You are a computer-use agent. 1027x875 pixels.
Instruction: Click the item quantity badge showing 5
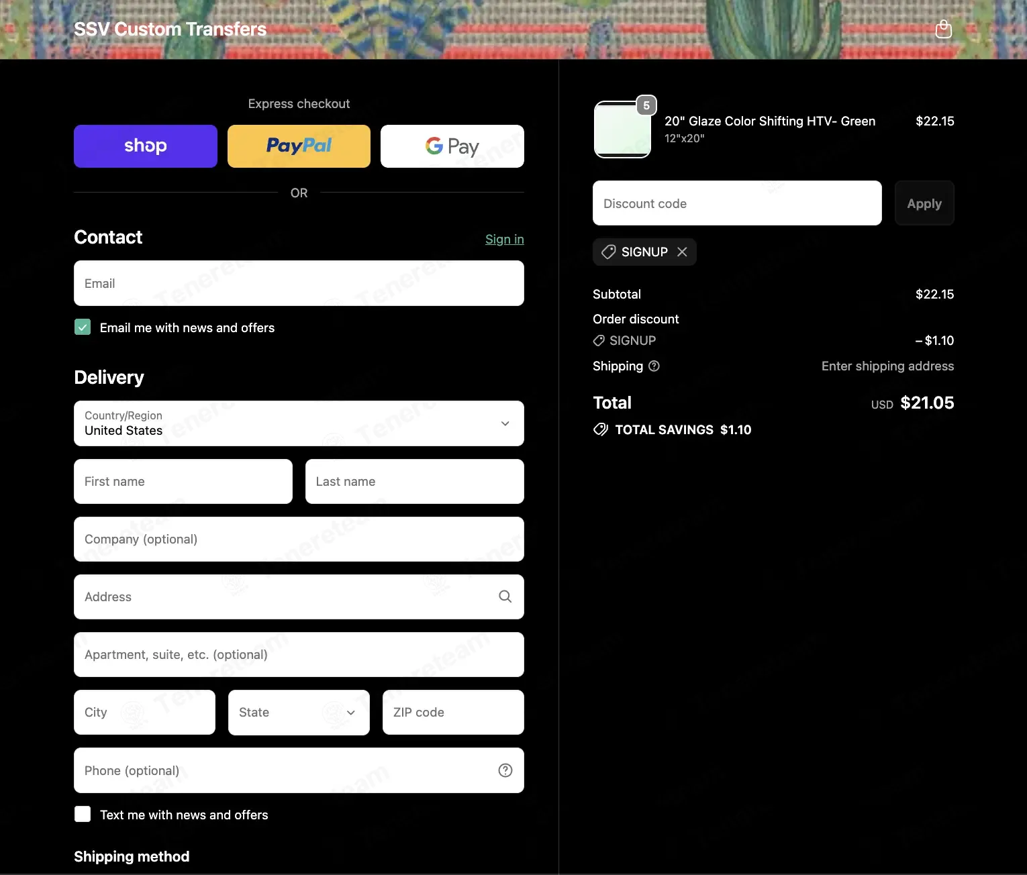point(646,105)
